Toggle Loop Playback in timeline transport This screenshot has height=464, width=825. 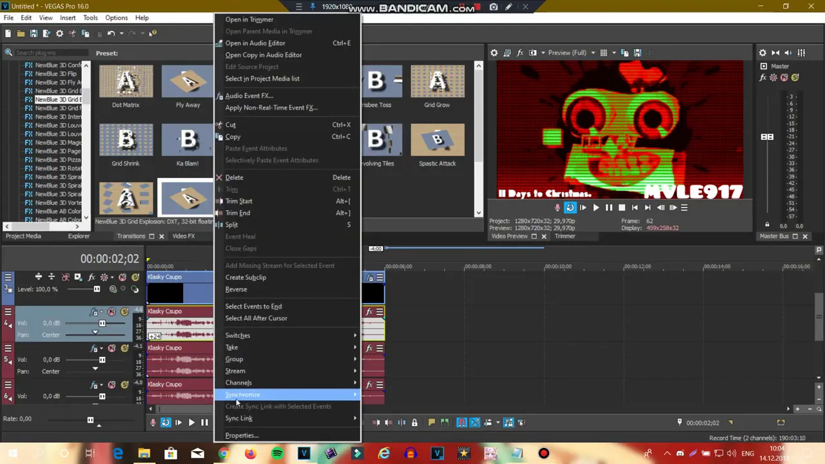166,423
